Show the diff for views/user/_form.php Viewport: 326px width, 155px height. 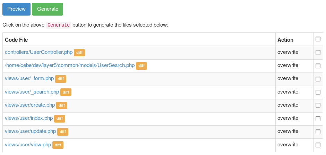pyautogui.click(x=61, y=79)
